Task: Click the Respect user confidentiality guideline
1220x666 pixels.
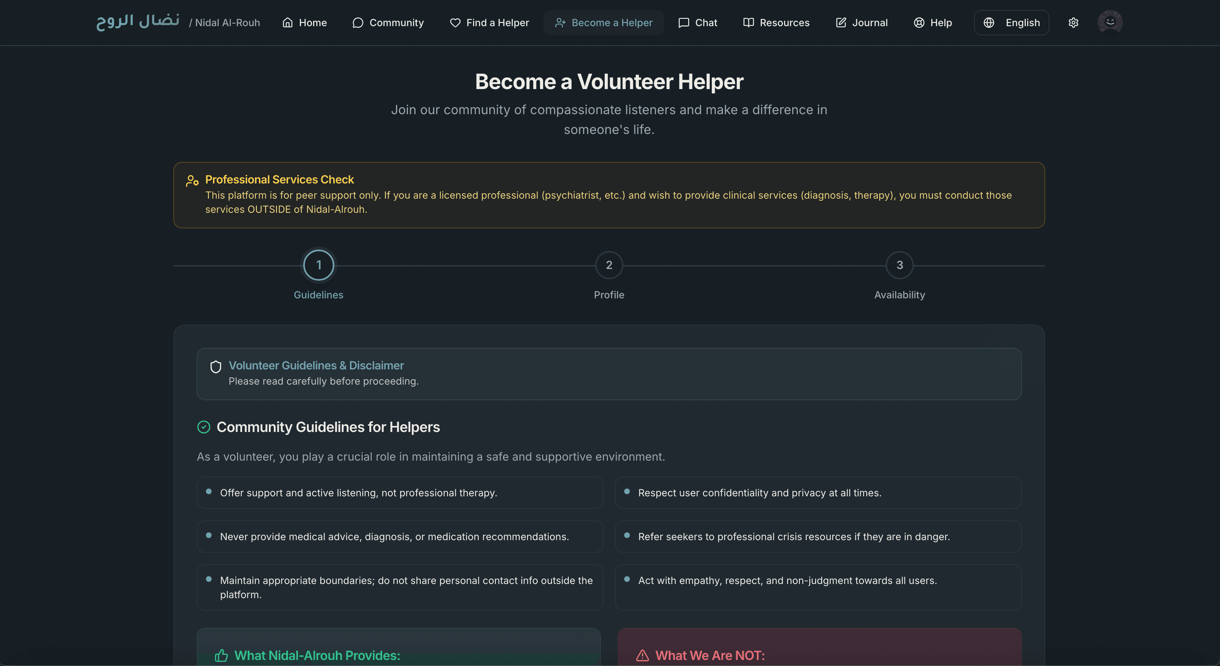Action: click(x=818, y=493)
